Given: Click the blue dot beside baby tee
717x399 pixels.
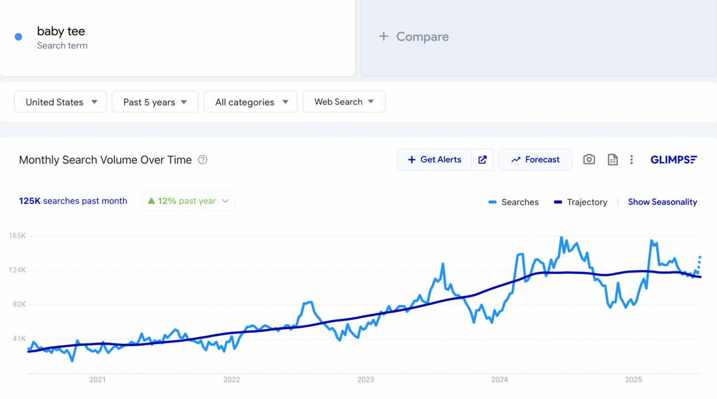Looking at the screenshot, I should [x=18, y=37].
